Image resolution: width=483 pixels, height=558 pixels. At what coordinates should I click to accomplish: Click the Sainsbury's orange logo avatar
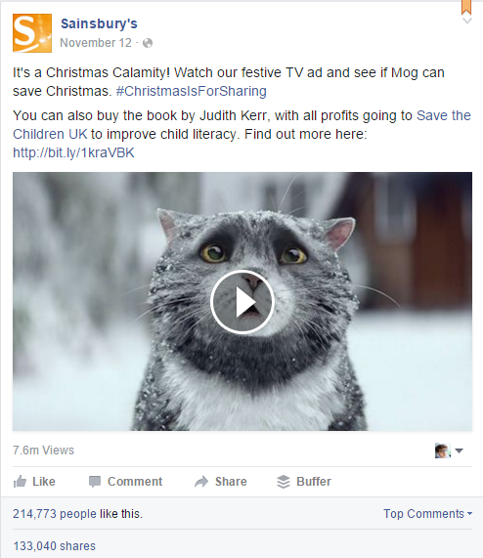[32, 33]
